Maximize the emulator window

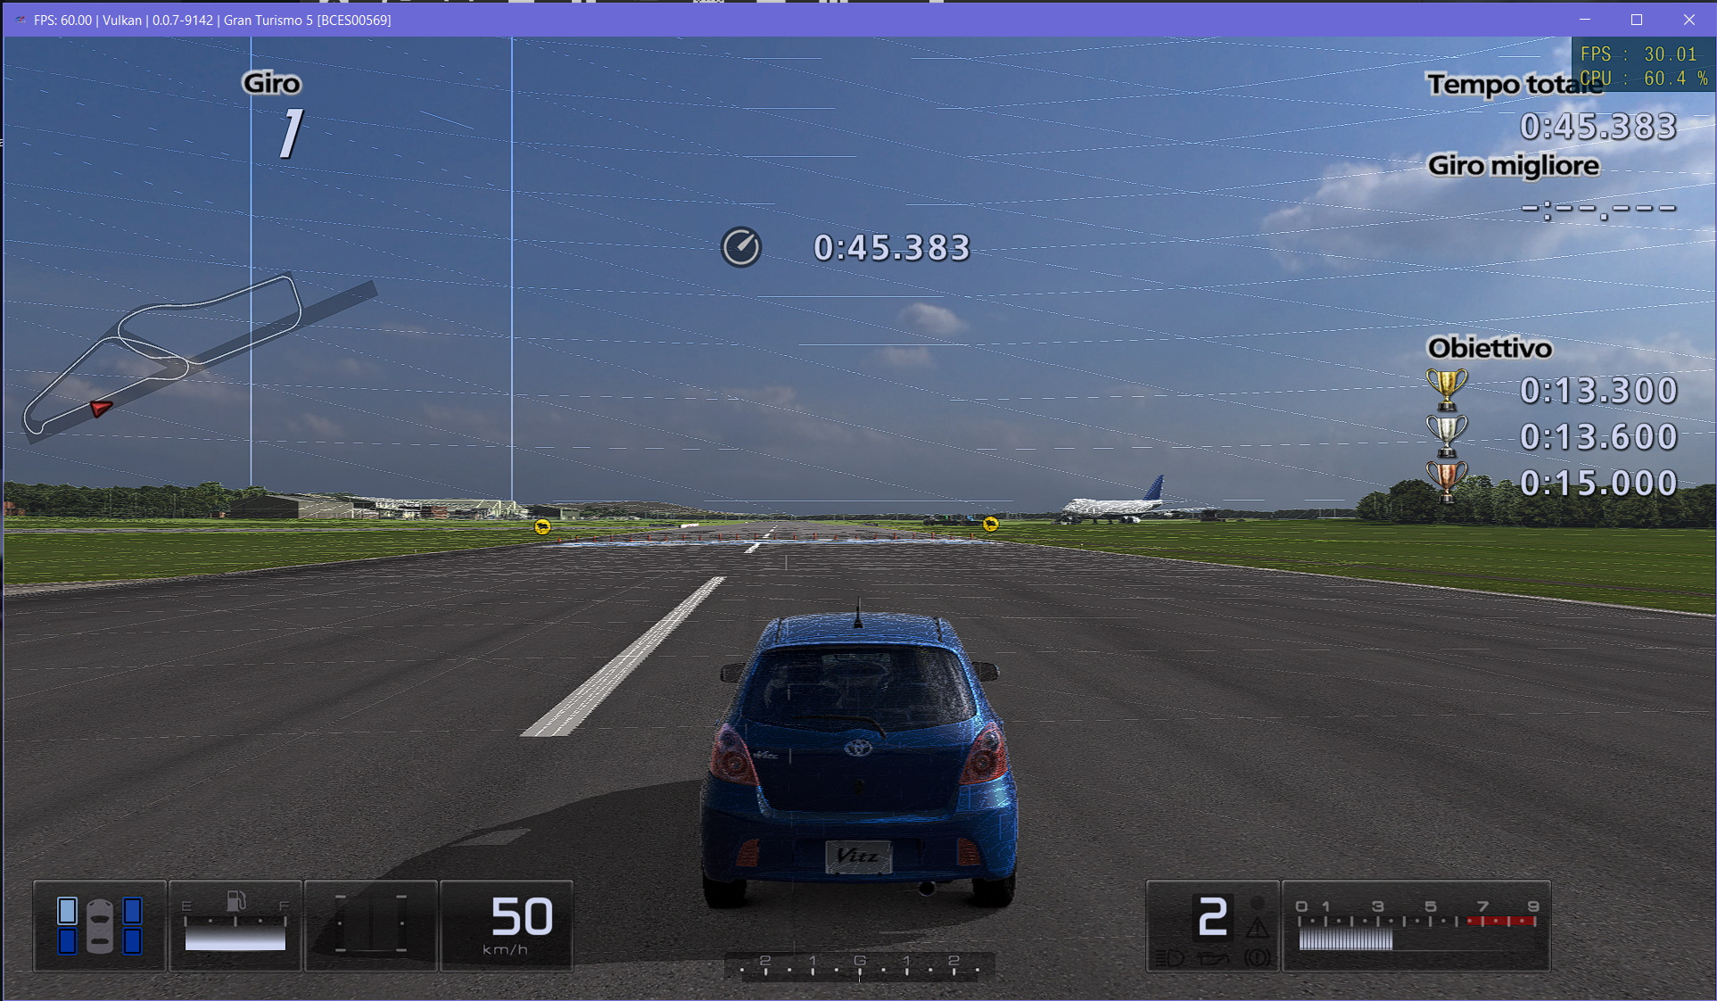1637,20
